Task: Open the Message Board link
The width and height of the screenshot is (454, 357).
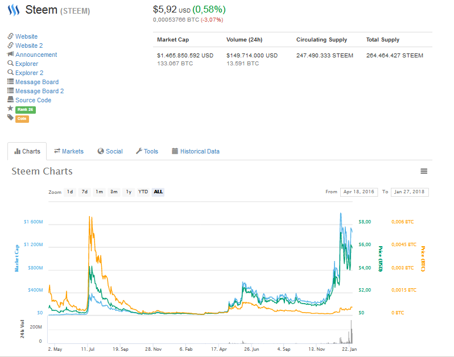Action: pyautogui.click(x=37, y=82)
